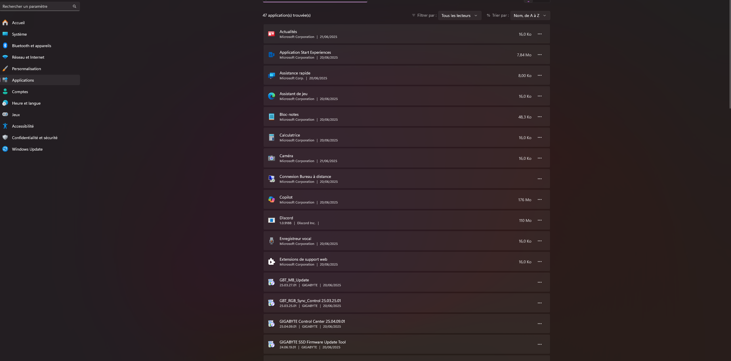Viewport: 731px width, 361px height.
Task: Click the Jeux gamepad icon
Action: tap(5, 114)
